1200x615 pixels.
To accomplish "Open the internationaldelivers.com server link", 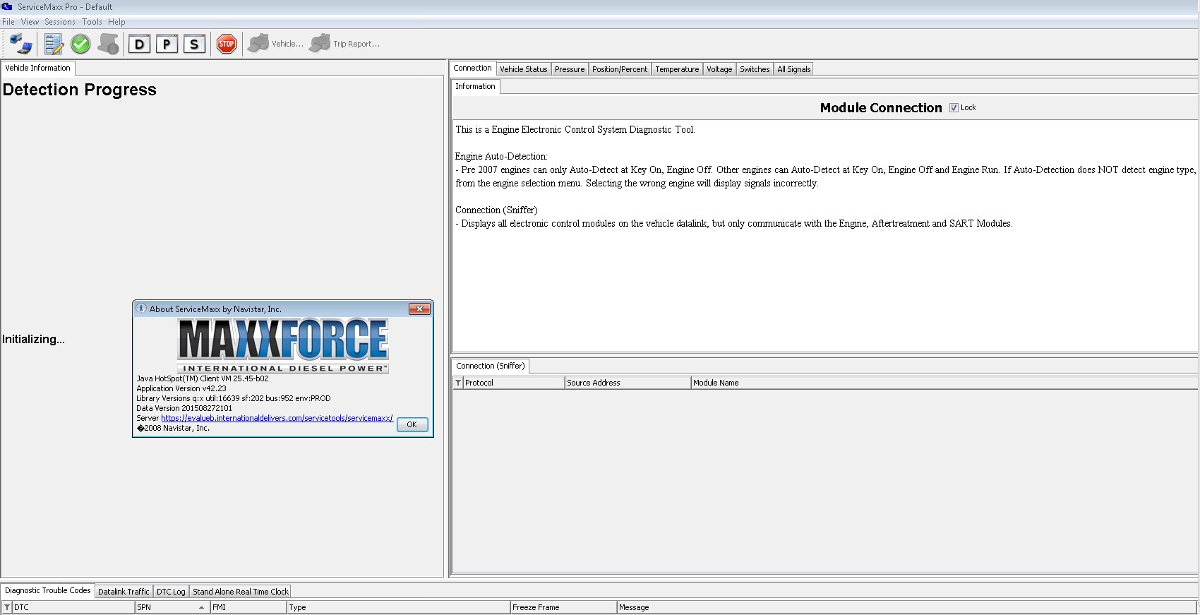I will tap(277, 418).
